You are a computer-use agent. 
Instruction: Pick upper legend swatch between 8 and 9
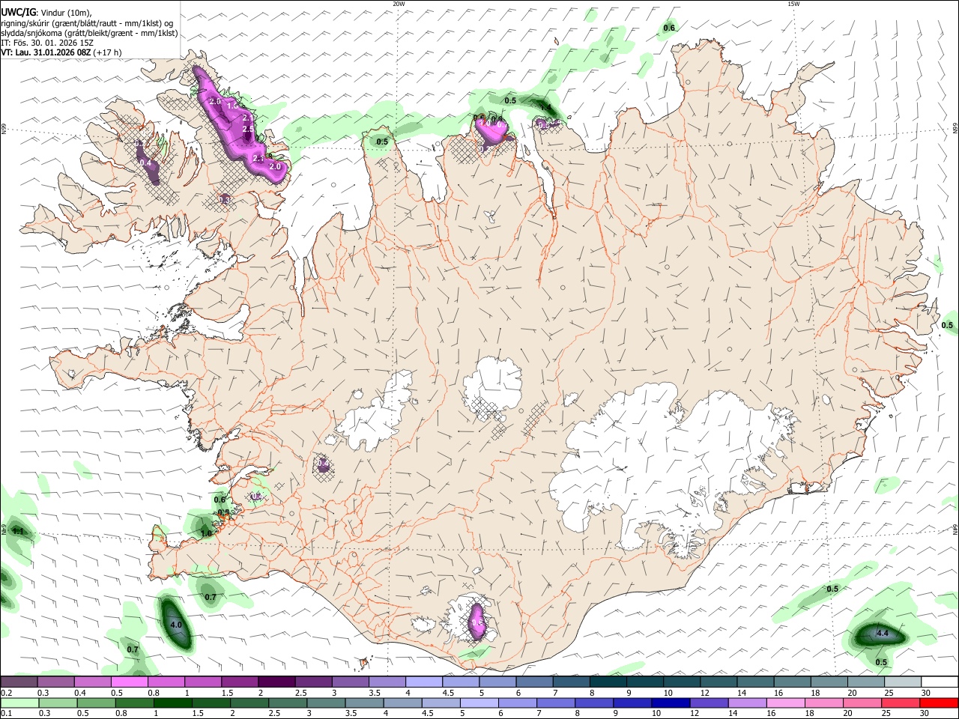tap(608, 682)
